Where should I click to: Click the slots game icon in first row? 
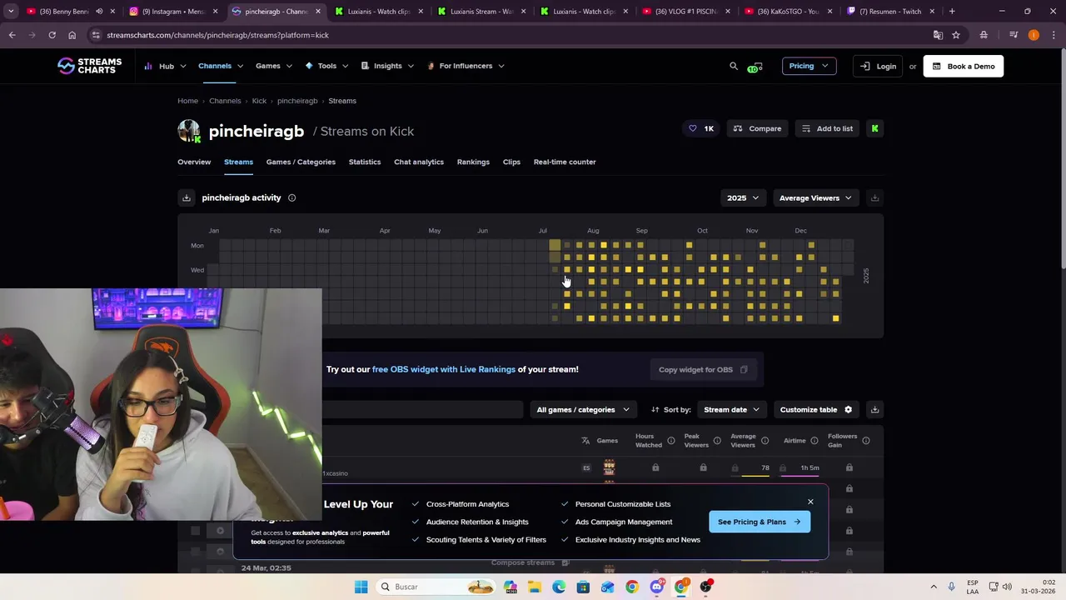tap(609, 467)
